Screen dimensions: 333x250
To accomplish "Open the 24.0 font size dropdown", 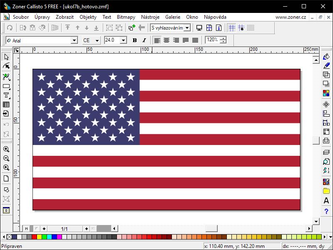I will click(x=123, y=40).
